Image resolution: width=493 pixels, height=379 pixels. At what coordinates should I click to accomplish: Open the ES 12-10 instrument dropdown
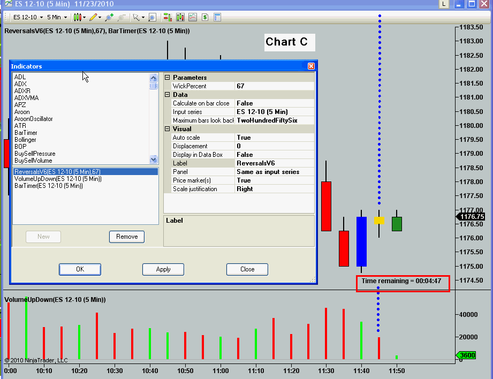coord(28,17)
